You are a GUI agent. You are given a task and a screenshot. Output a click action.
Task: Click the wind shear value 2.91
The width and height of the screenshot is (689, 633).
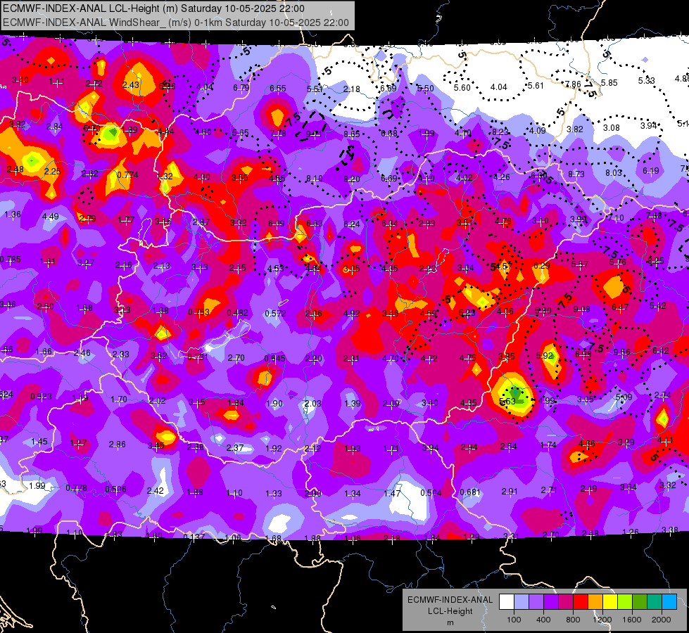tap(510, 491)
